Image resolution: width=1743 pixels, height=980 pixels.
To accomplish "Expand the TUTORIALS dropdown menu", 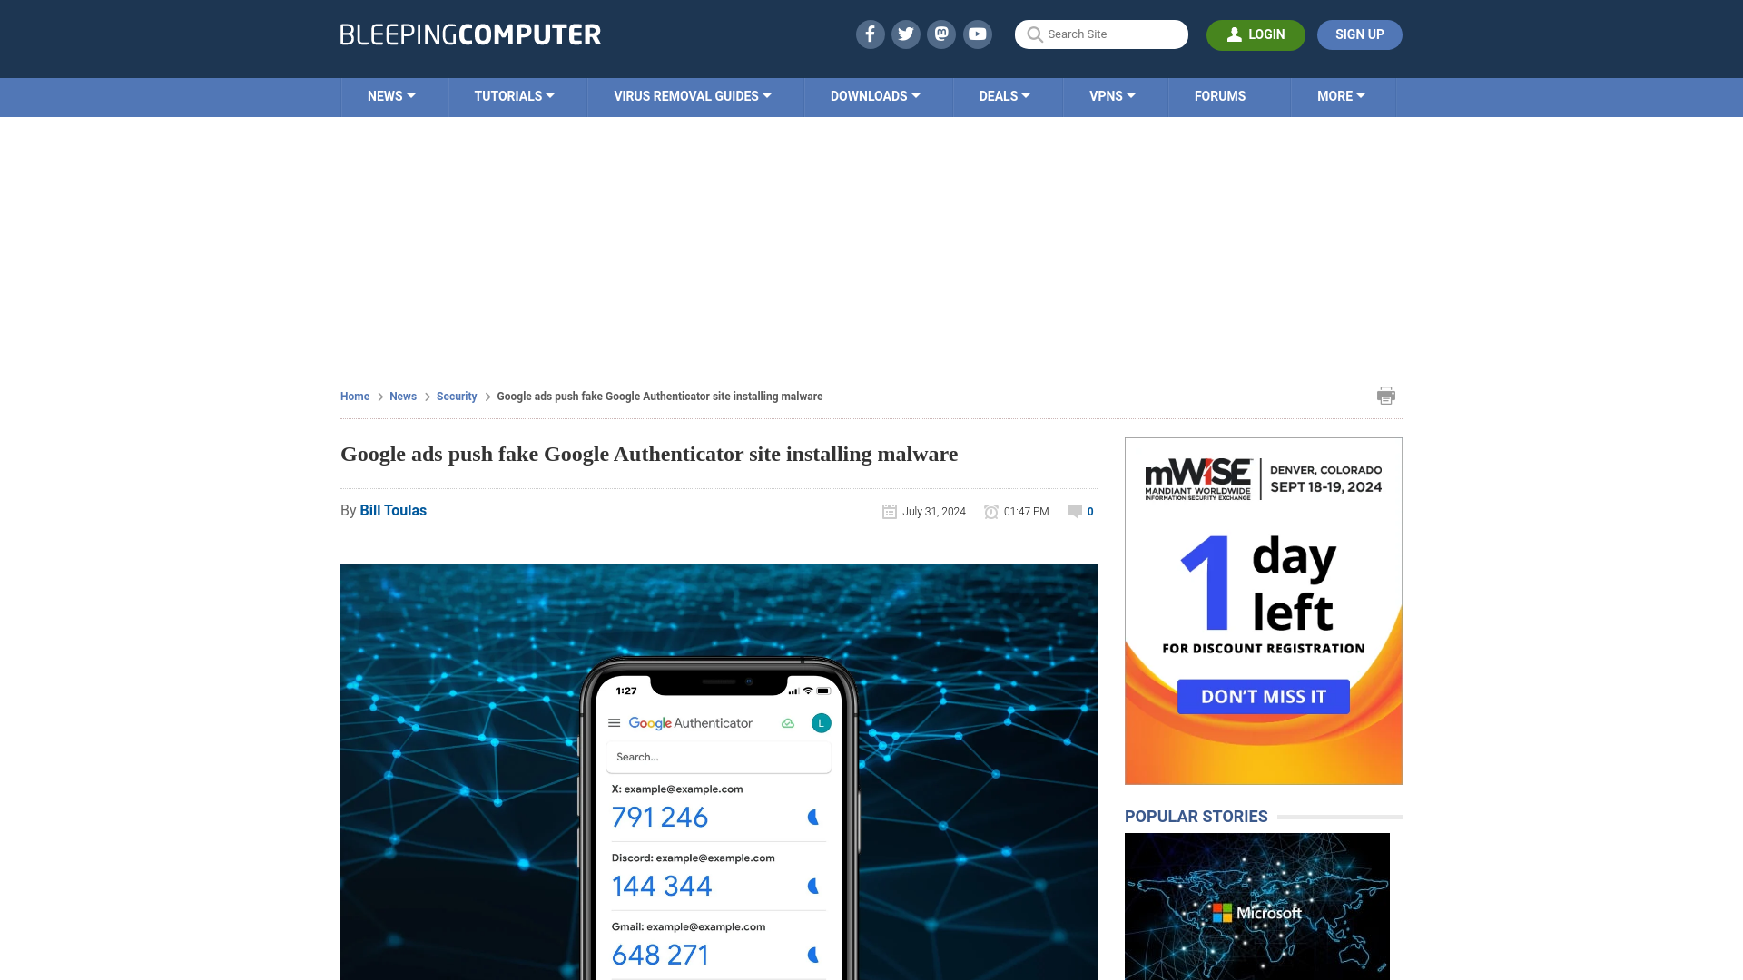I will point(514,95).
